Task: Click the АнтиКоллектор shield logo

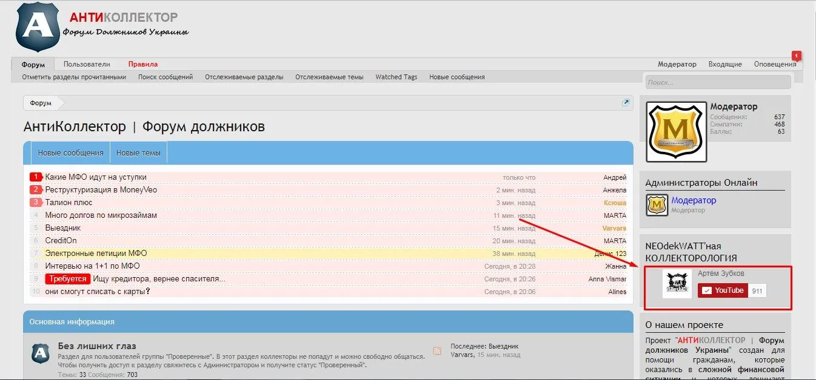Action: pyautogui.click(x=38, y=27)
